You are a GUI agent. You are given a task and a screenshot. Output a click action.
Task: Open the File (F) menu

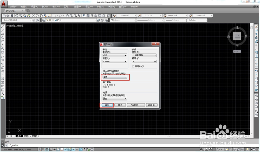coord(13,7)
